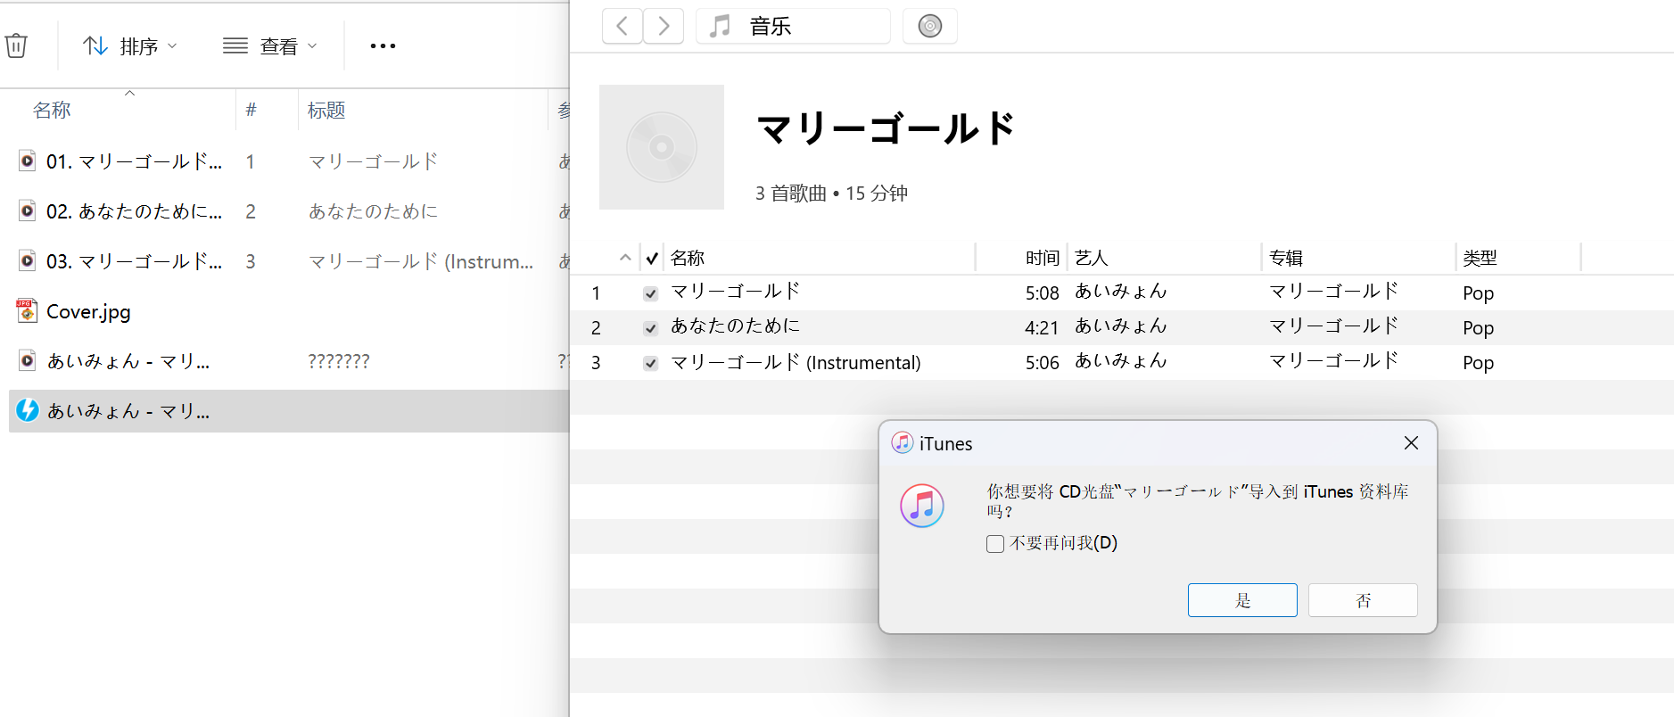Click the 标题 column header in Explorer
This screenshot has height=717, width=1674.
click(326, 110)
